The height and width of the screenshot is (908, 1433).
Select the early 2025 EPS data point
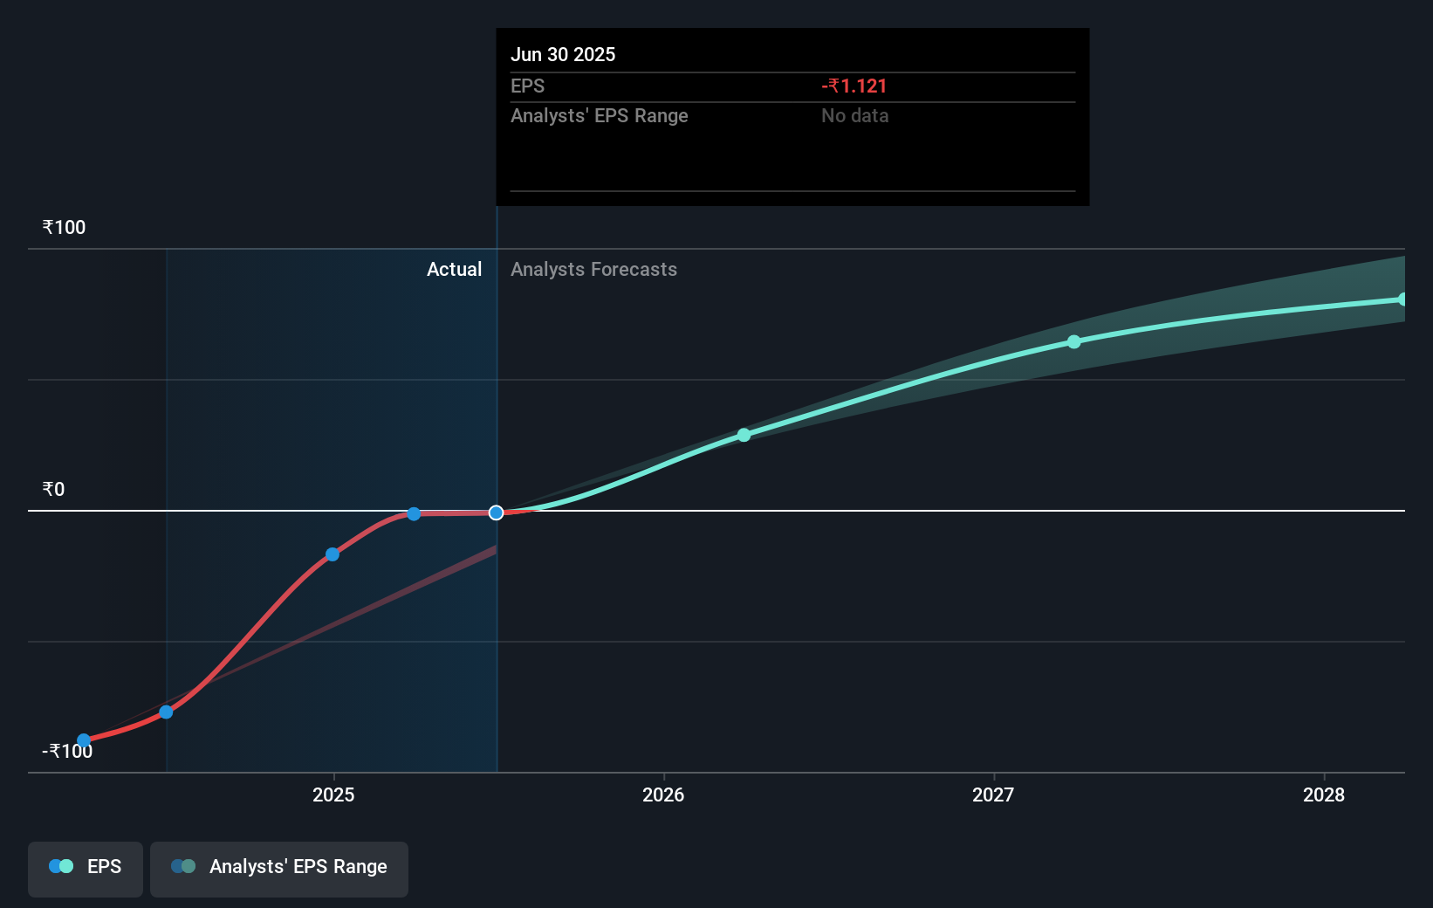pos(414,513)
